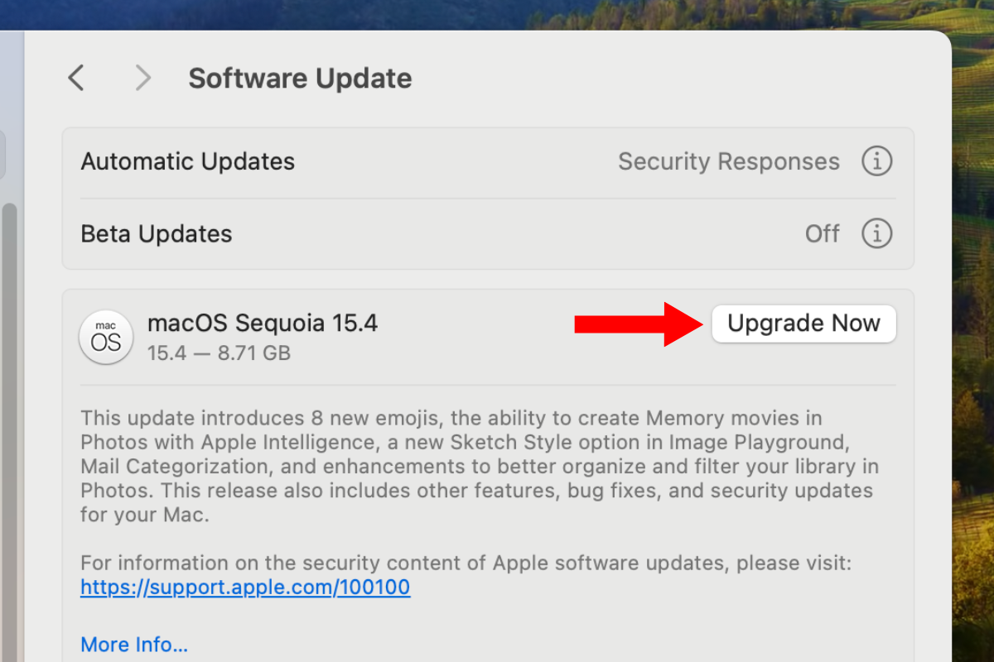Click the 15.4 — 8.71 GB size text
The image size is (994, 662).
(219, 353)
